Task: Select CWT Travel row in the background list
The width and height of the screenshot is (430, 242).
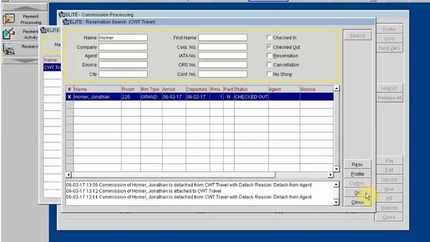Action: [52, 67]
